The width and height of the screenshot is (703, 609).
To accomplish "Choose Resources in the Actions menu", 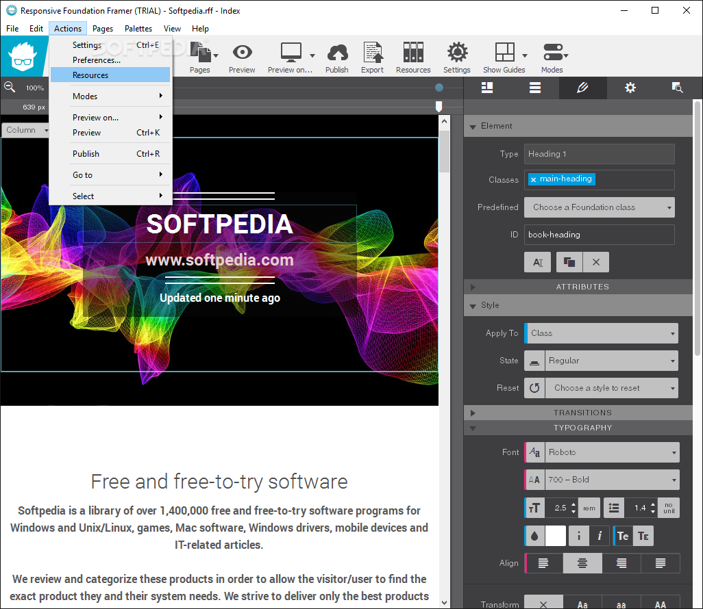I will coord(110,75).
